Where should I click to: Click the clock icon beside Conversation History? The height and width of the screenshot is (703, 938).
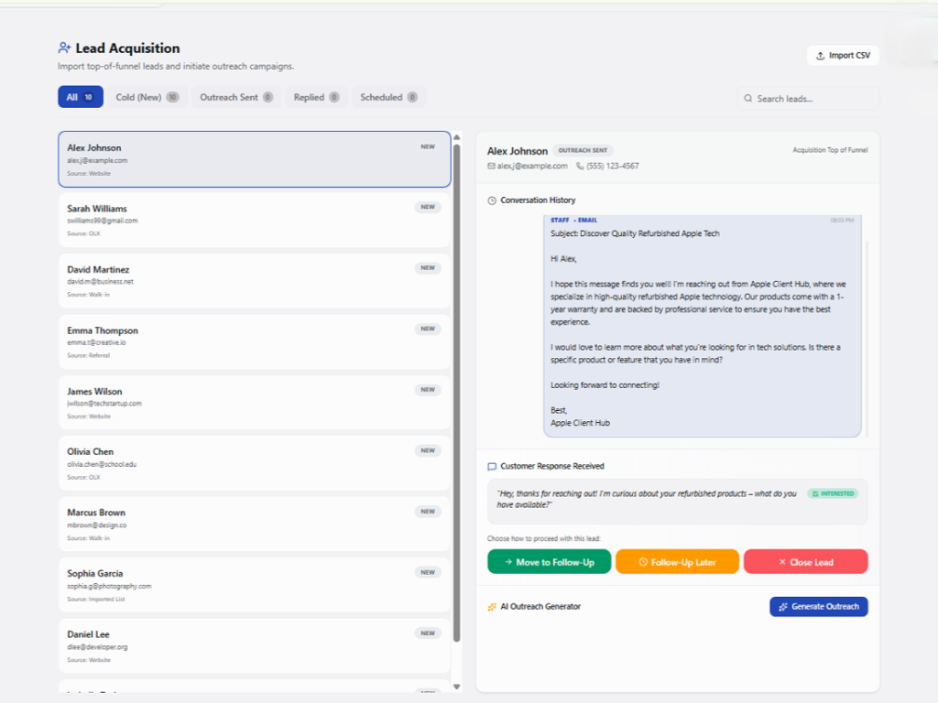pyautogui.click(x=492, y=200)
